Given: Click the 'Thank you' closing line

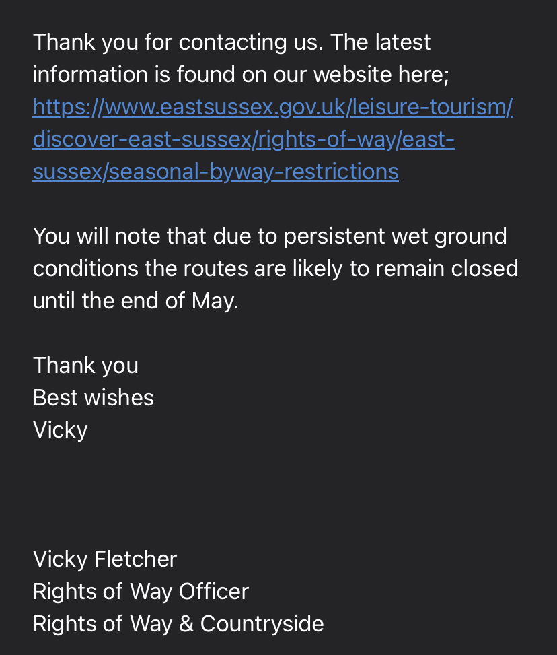Looking at the screenshot, I should coord(85,366).
